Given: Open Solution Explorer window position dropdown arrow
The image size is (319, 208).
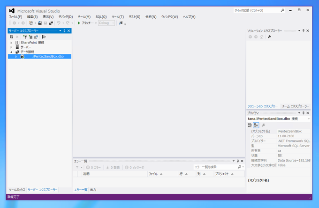Looking at the screenshot, I should click(299, 30).
